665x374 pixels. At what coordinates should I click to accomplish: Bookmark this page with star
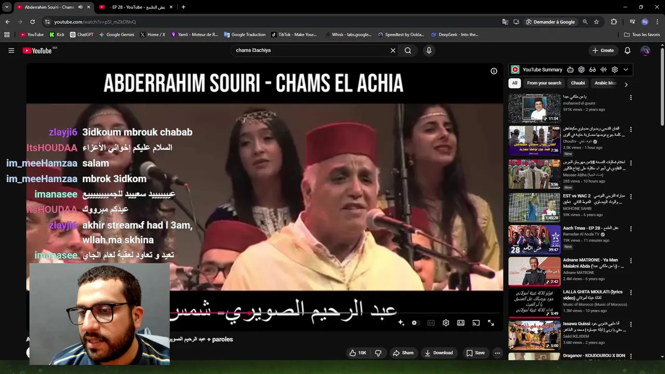coord(596,22)
